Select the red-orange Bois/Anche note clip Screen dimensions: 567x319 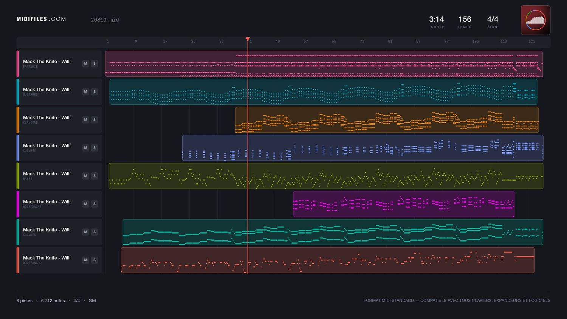pos(328,260)
